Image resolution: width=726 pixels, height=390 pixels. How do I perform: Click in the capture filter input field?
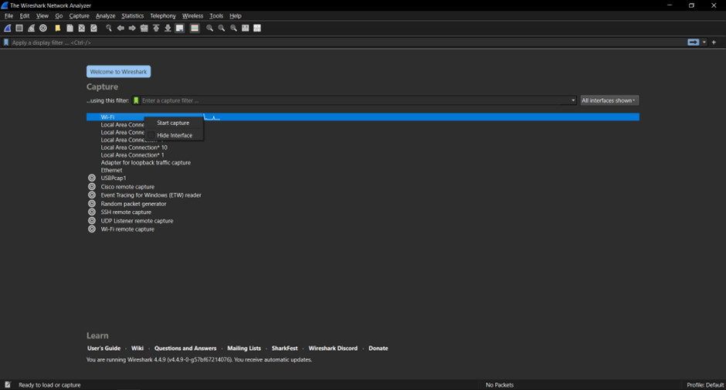(355, 100)
